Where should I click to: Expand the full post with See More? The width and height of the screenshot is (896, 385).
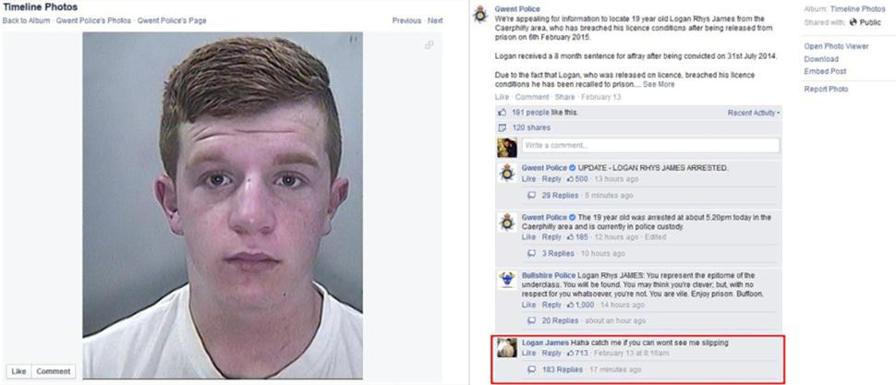click(x=659, y=85)
